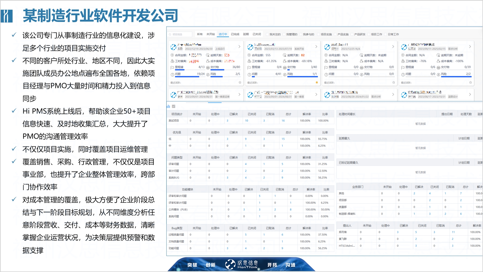Click the 项目筛选 search field
483x272 pixels.
(180, 34)
